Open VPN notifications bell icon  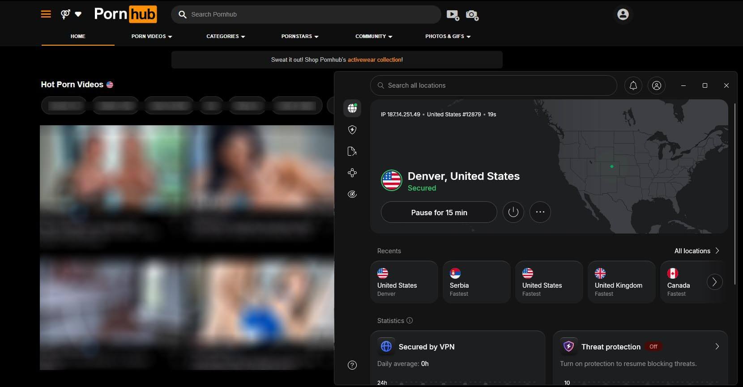(633, 85)
